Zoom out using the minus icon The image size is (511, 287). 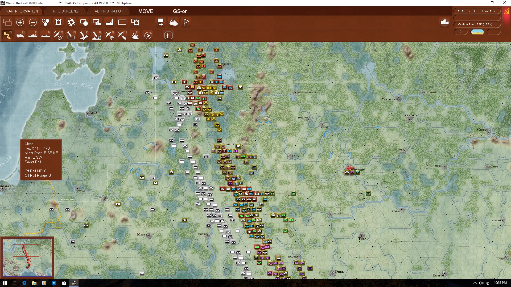(33, 22)
